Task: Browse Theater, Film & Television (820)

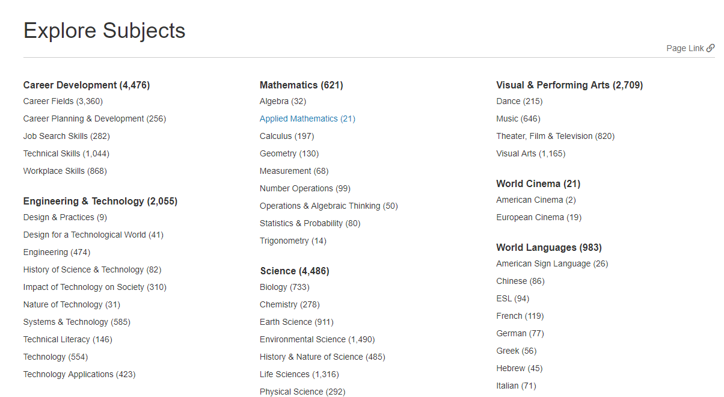Action: (x=556, y=136)
